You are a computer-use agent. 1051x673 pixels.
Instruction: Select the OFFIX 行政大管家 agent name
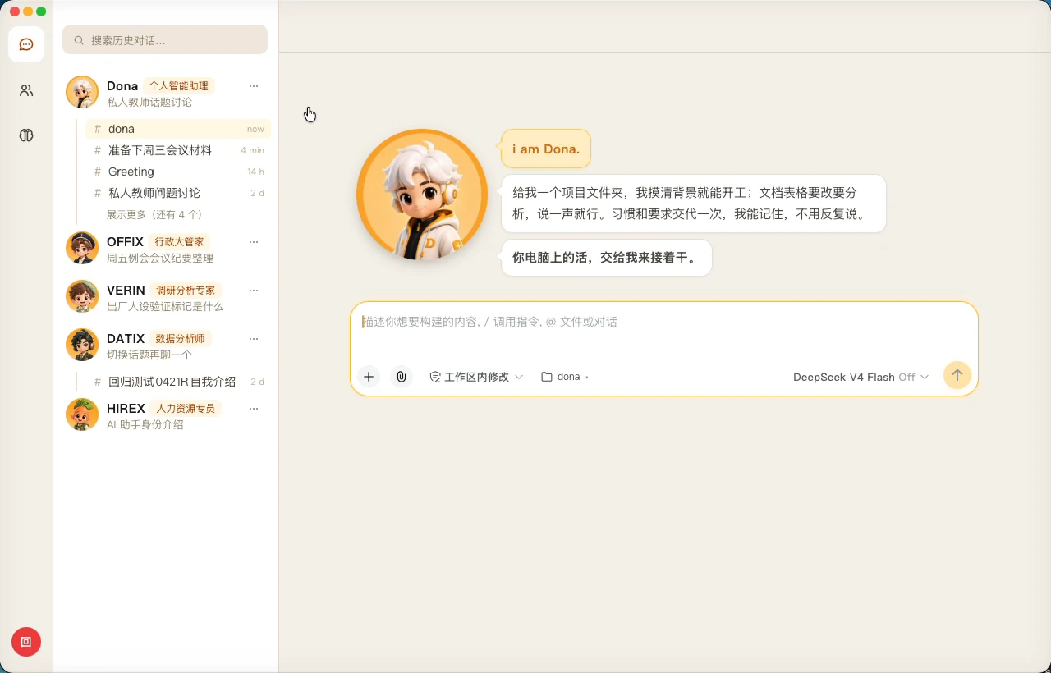click(158, 242)
